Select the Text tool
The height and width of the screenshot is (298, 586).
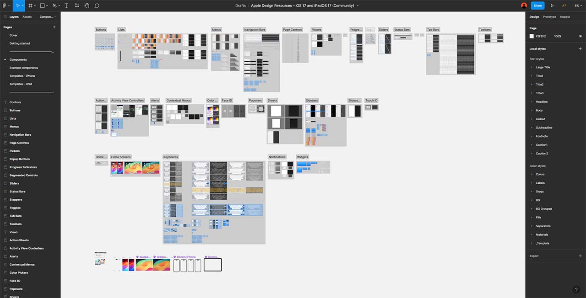[66, 5]
